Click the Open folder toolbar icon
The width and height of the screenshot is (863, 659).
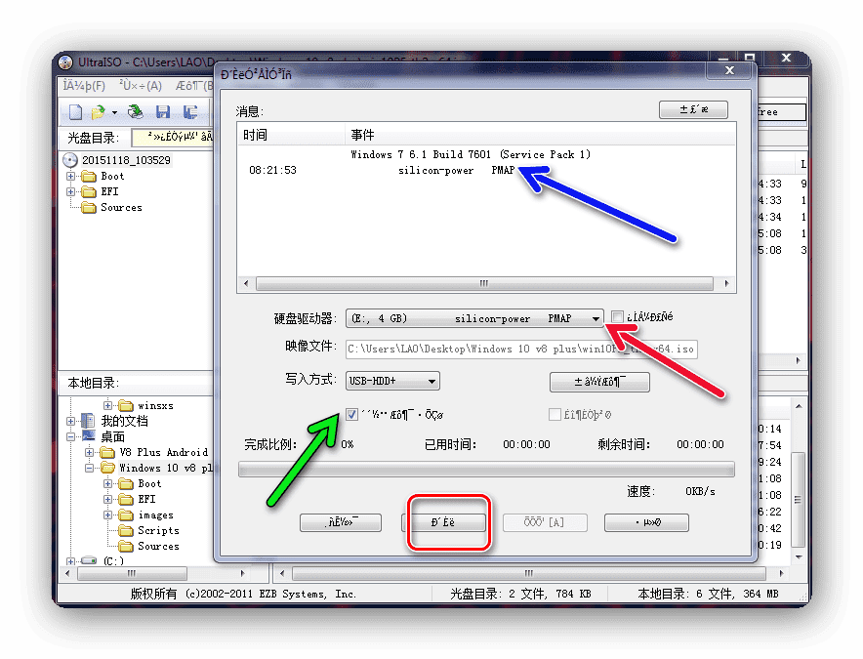pyautogui.click(x=99, y=112)
